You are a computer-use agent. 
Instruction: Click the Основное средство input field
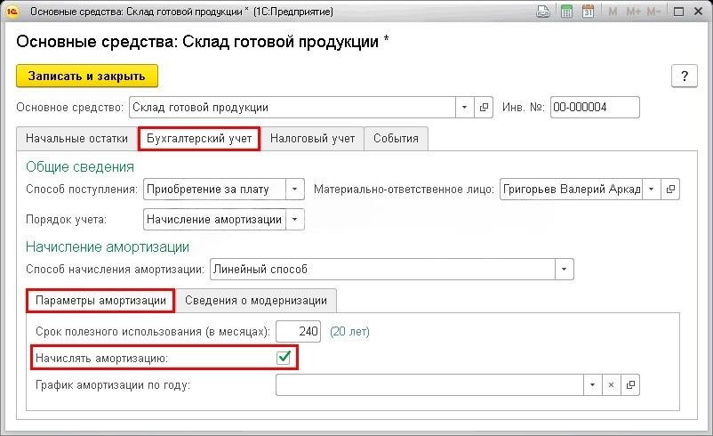[292, 108]
